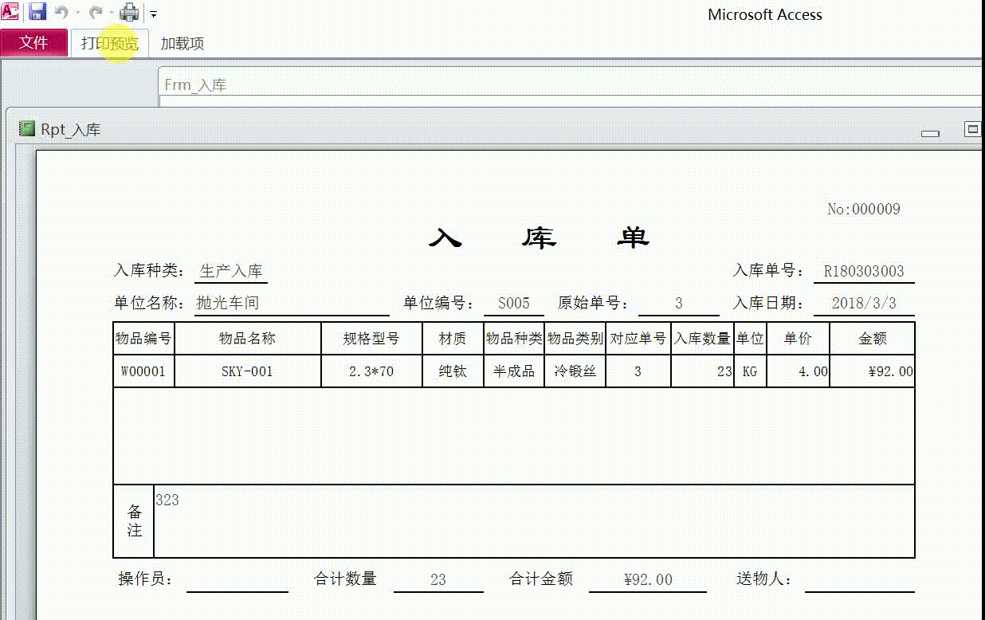The width and height of the screenshot is (985, 620).
Task: Open the 文件 file menu
Action: (34, 43)
